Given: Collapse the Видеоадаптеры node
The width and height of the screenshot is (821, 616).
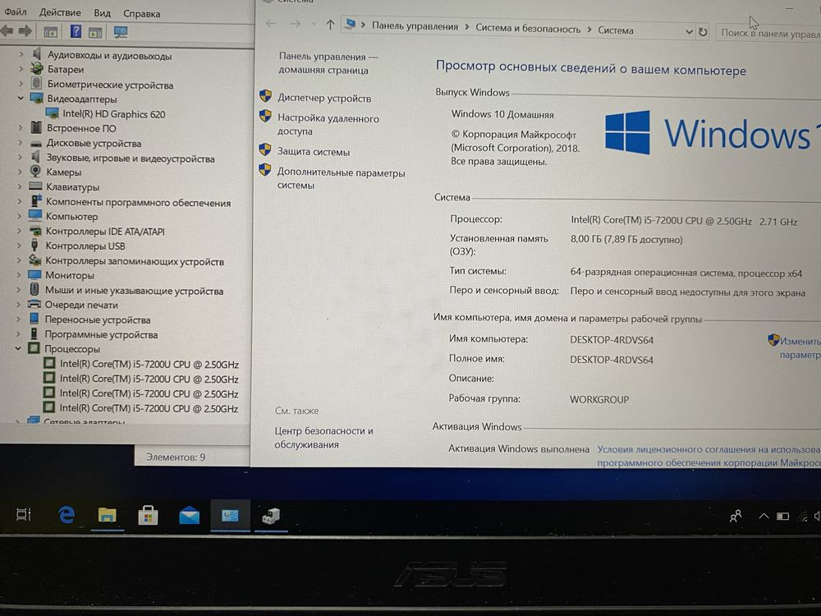Looking at the screenshot, I should pyautogui.click(x=21, y=98).
